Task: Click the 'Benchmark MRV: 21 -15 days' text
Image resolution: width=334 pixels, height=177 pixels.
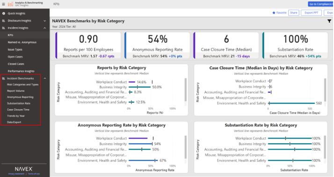Action: click(x=226, y=56)
